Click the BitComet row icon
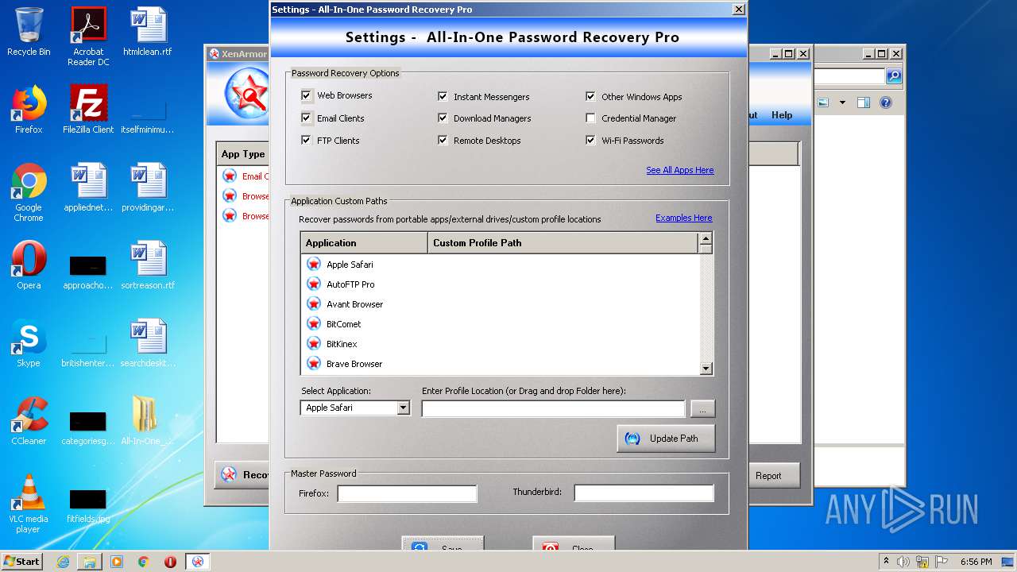Viewport: 1017px width, 572px height. [314, 323]
